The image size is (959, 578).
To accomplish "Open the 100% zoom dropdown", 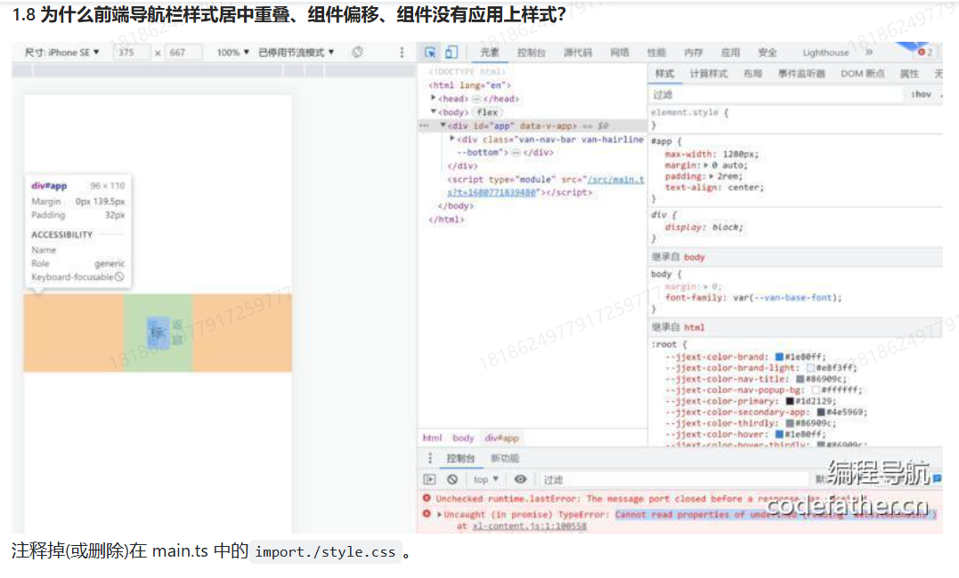I will coord(233,52).
